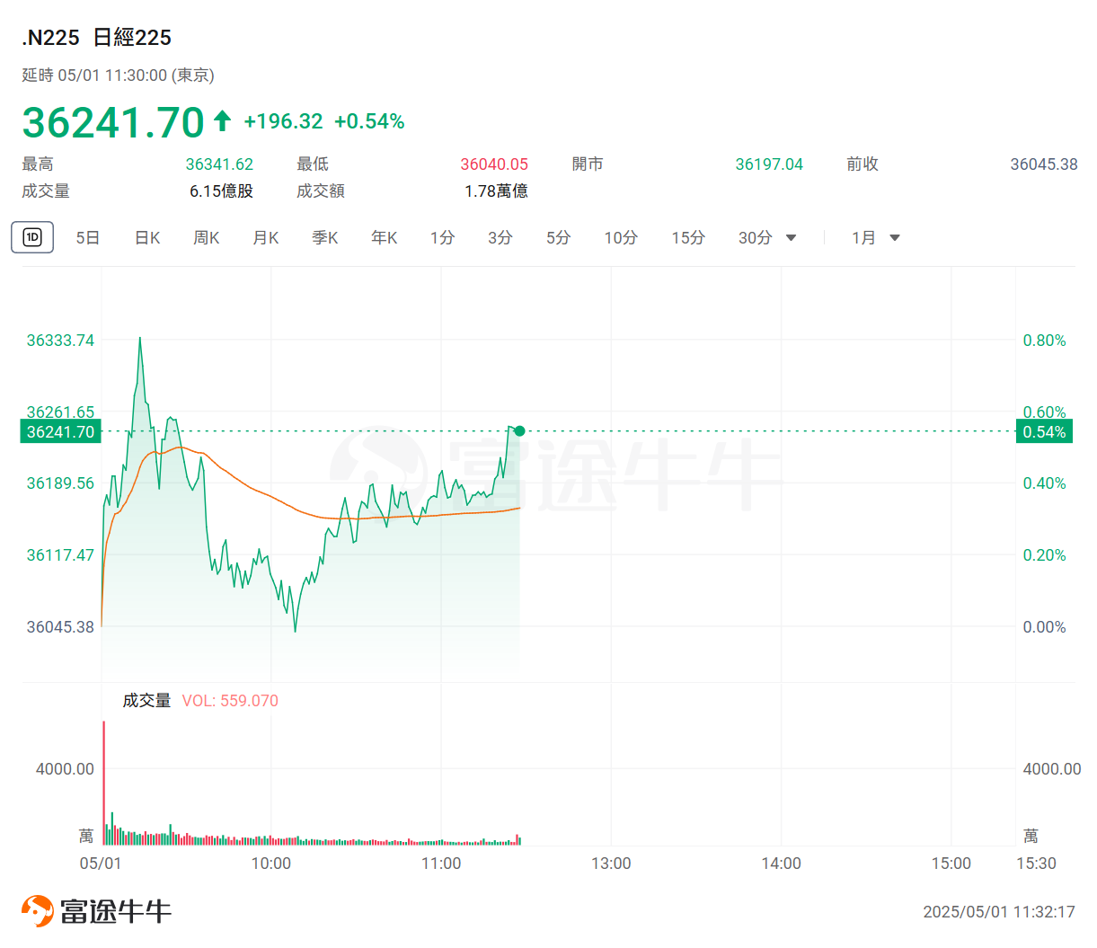Expand the 1月 period dropdown arrow

tap(895, 238)
